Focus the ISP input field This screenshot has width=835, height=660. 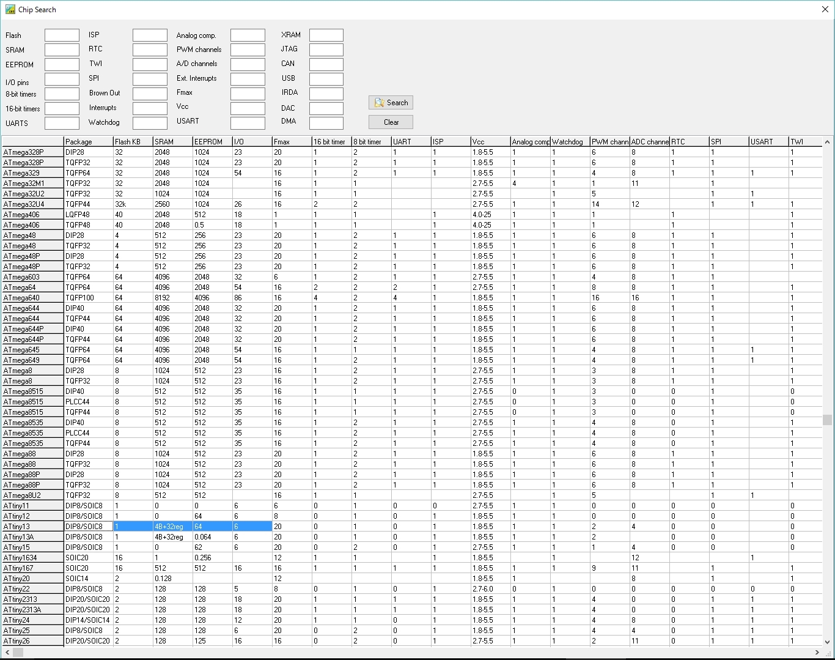pos(150,35)
